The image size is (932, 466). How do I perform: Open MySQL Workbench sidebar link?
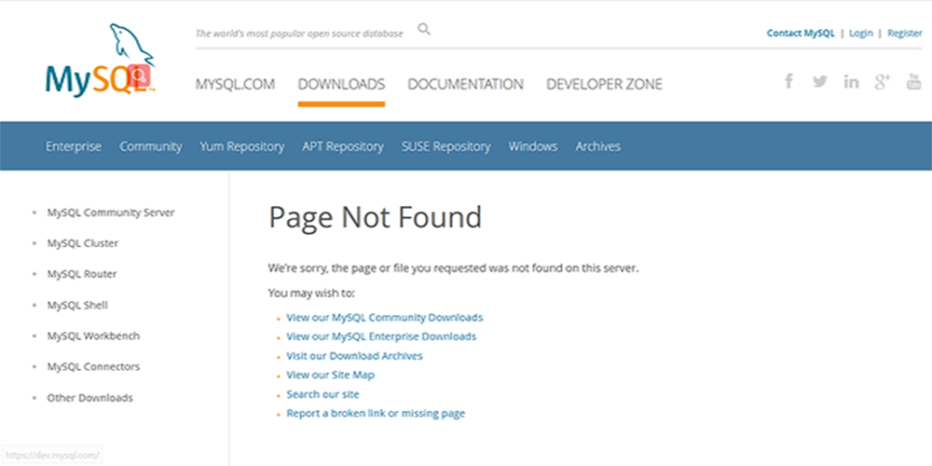pos(94,336)
